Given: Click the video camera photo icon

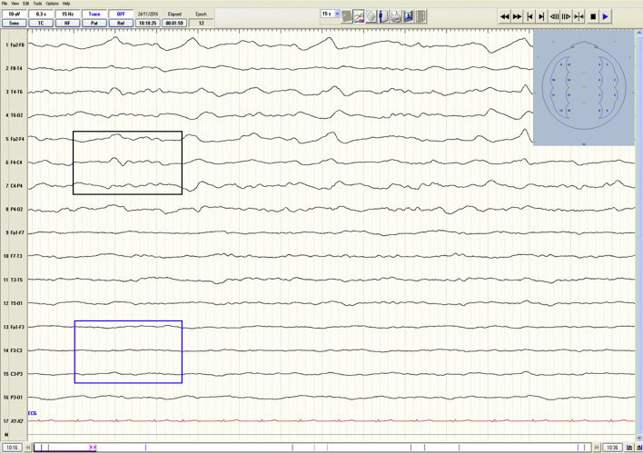Looking at the screenshot, I should [x=409, y=16].
